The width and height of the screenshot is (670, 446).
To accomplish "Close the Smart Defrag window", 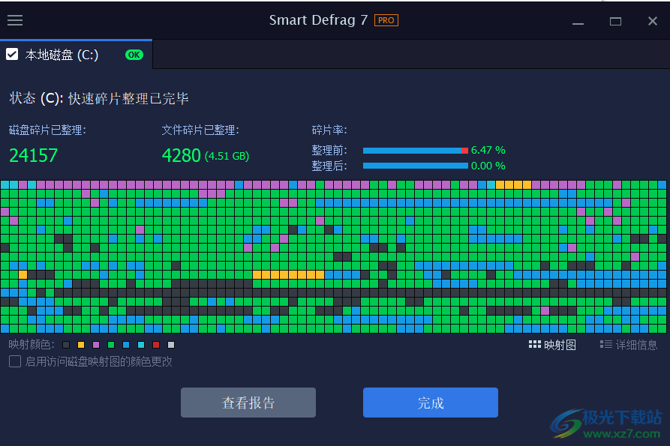I will click(x=653, y=21).
